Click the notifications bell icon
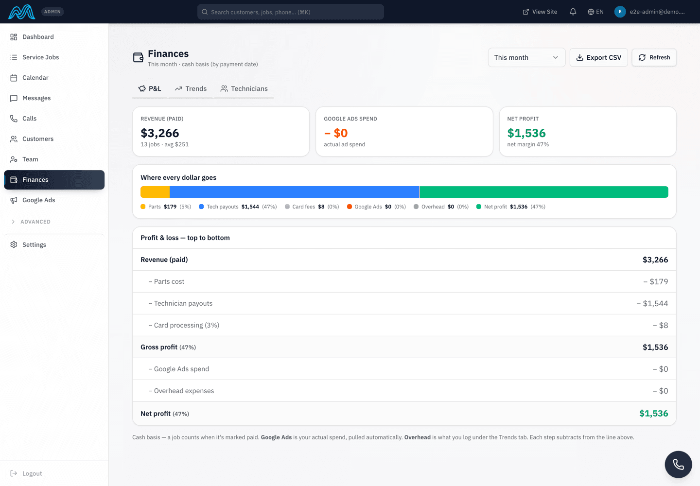 coord(573,12)
